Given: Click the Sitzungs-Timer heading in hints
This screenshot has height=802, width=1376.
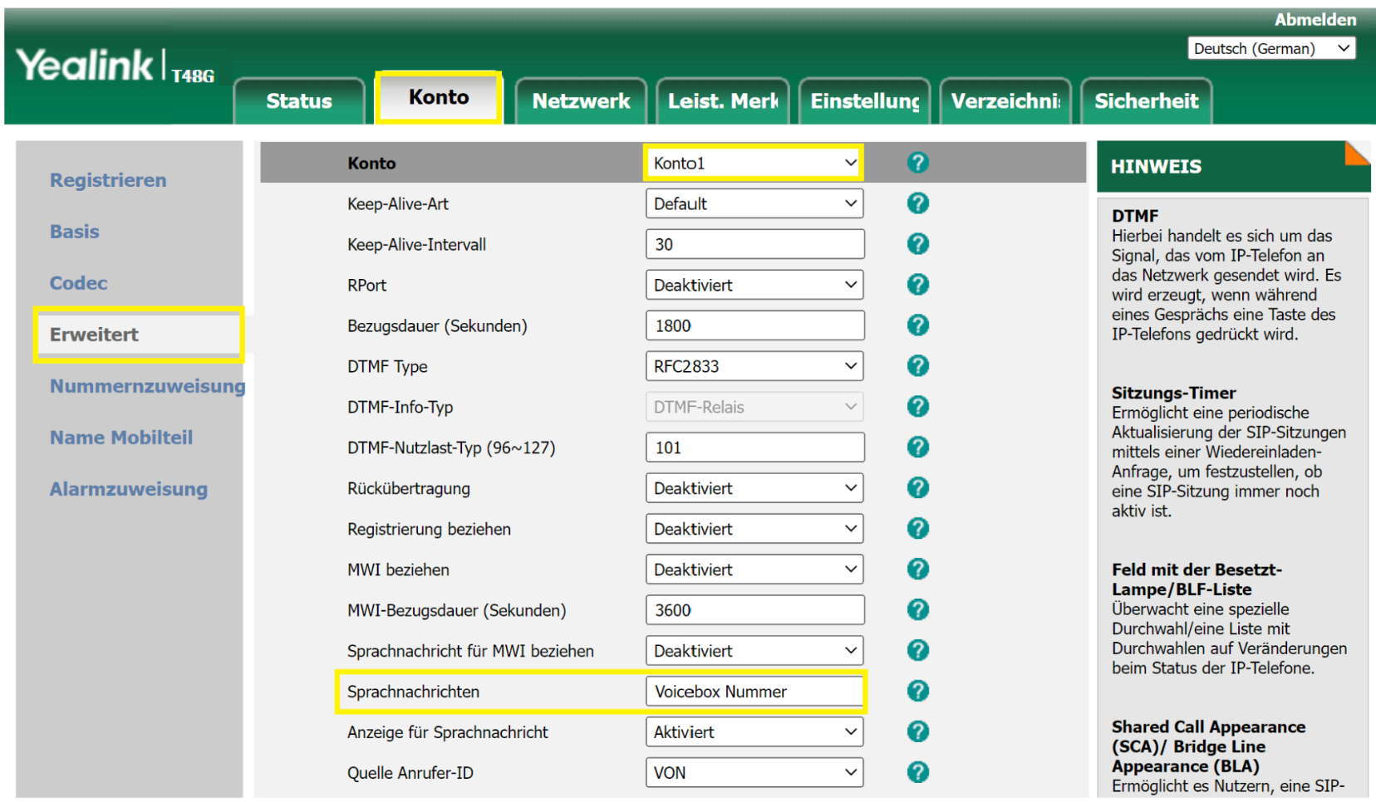Looking at the screenshot, I should point(1173,393).
